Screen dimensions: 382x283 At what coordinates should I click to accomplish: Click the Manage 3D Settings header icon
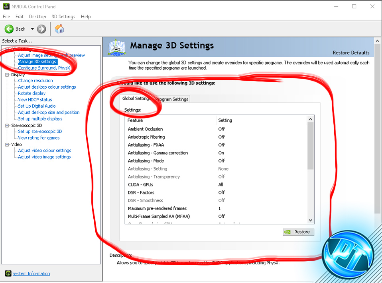pyautogui.click(x=117, y=48)
